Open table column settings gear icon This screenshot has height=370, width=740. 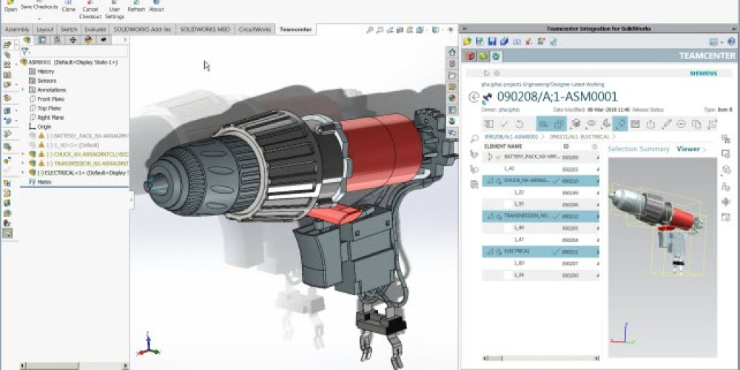click(594, 147)
